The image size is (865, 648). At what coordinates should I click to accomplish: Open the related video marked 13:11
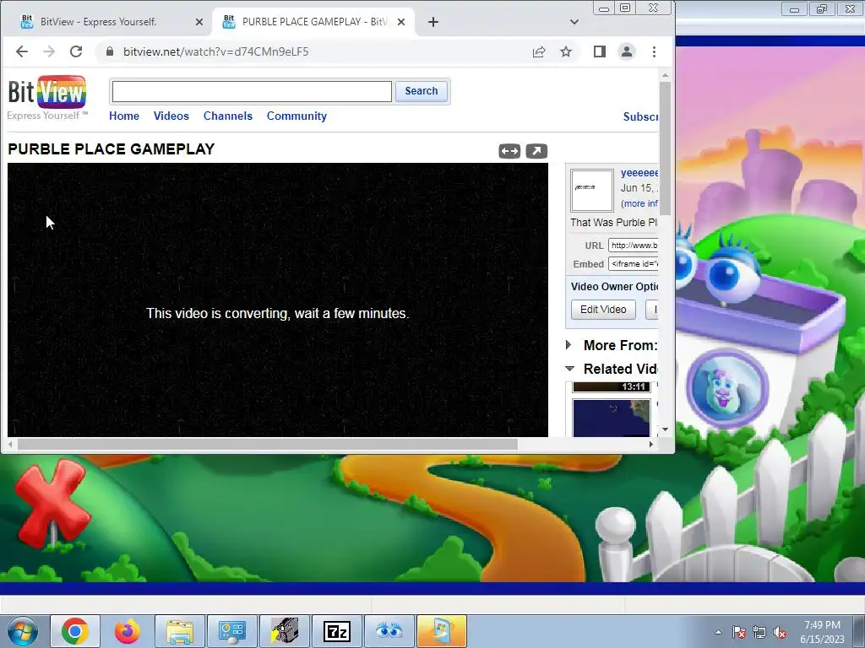[612, 386]
